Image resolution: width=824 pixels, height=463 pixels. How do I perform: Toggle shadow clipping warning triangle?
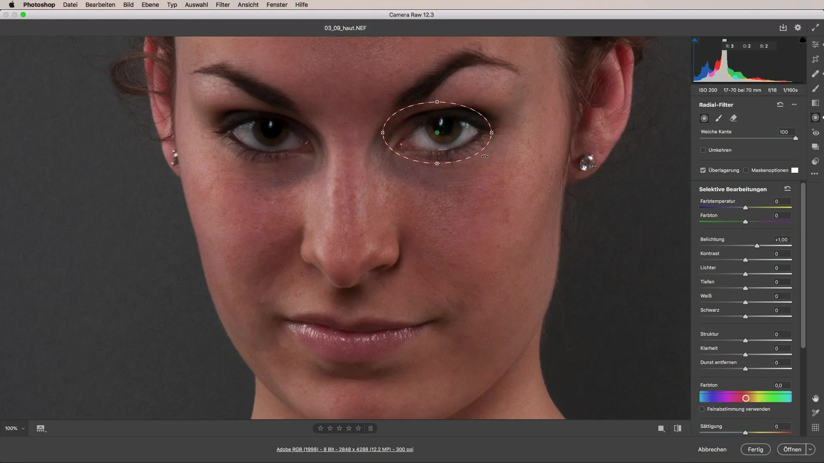tap(695, 40)
